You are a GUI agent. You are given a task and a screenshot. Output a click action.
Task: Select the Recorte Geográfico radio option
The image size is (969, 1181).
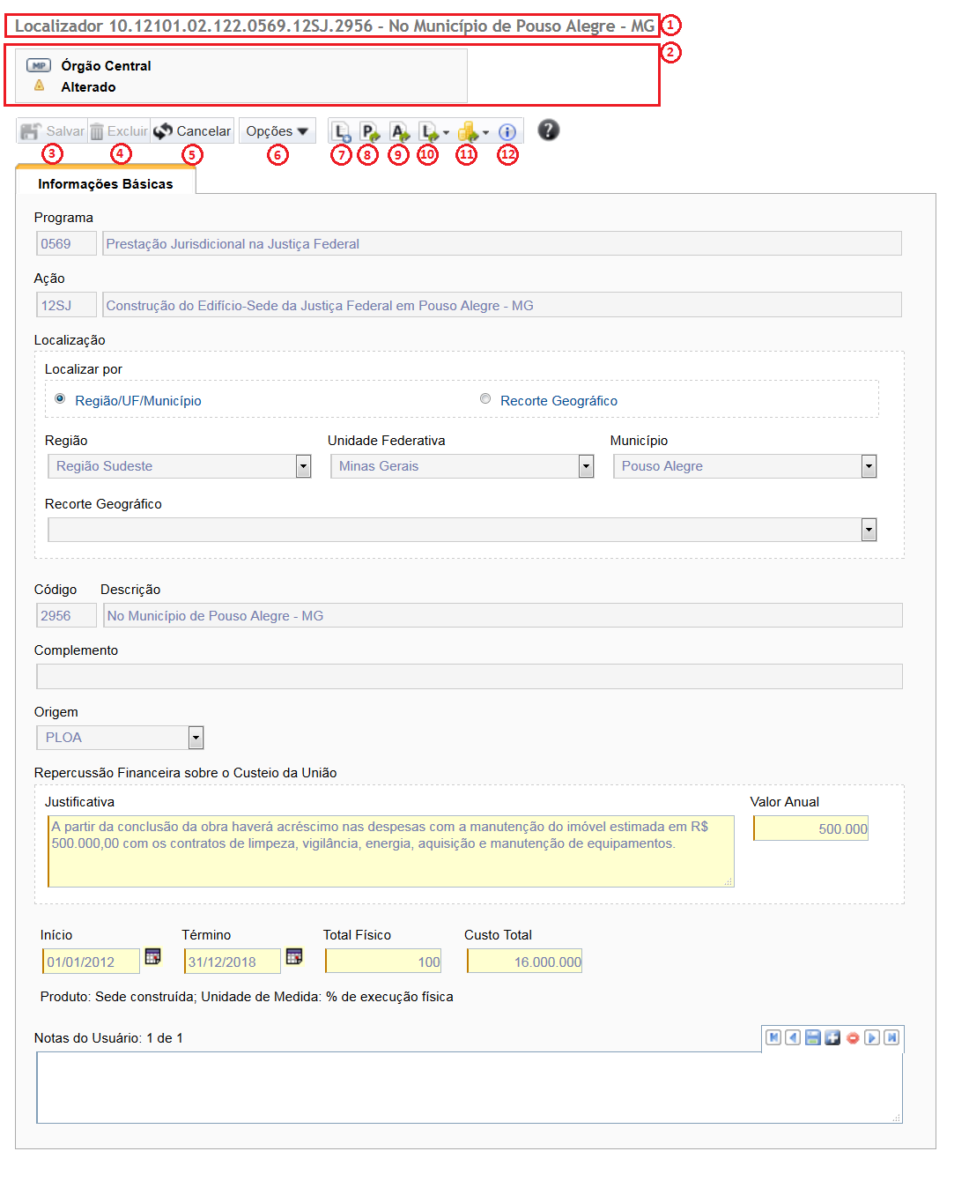coord(485,399)
